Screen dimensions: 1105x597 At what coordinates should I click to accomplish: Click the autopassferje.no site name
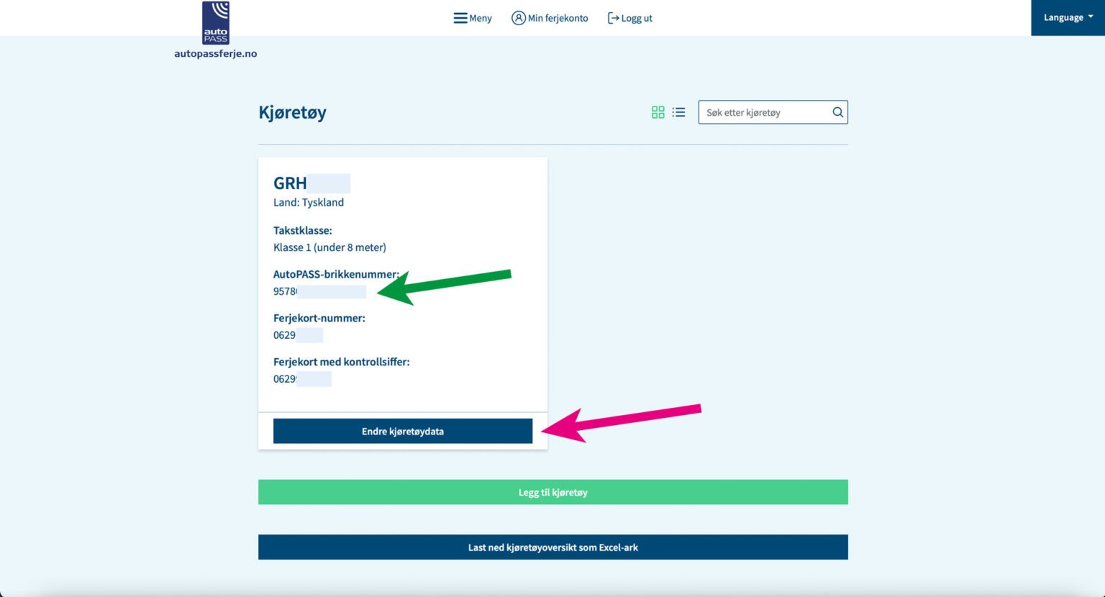215,53
